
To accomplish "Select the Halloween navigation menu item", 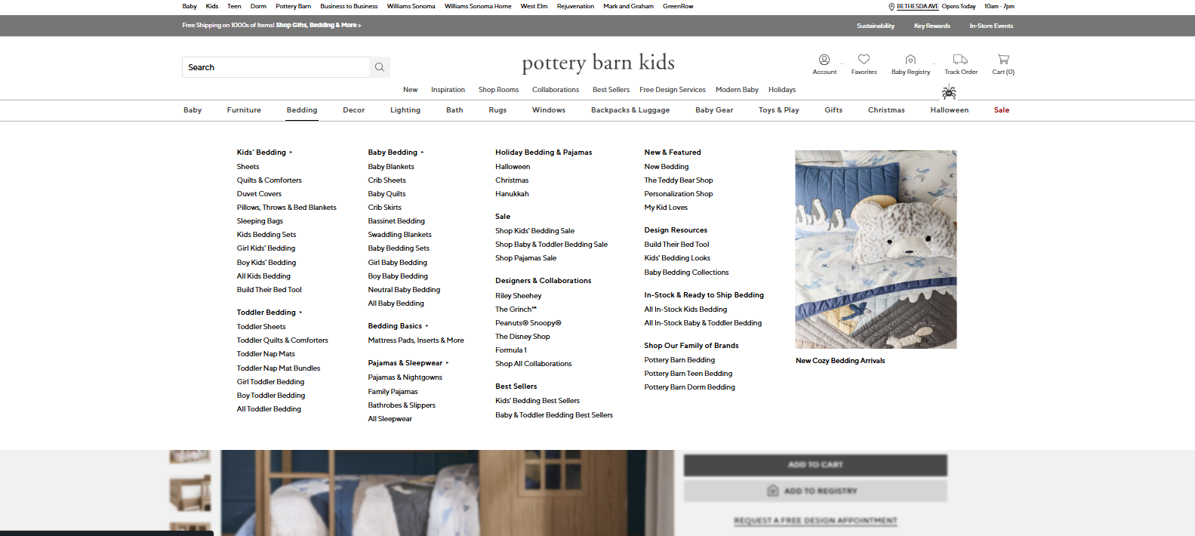I will 949,110.
